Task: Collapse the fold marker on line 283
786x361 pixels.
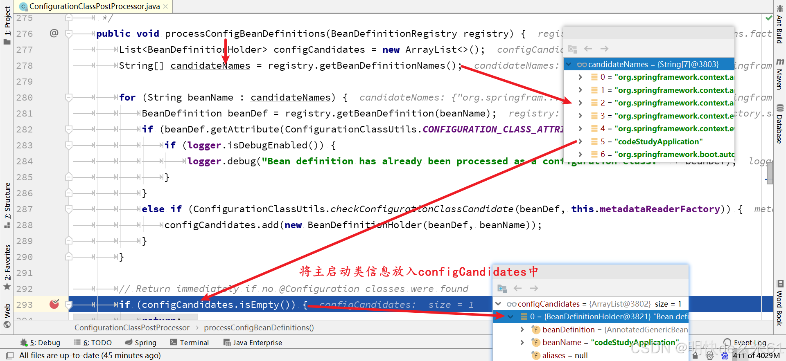Action: point(69,145)
